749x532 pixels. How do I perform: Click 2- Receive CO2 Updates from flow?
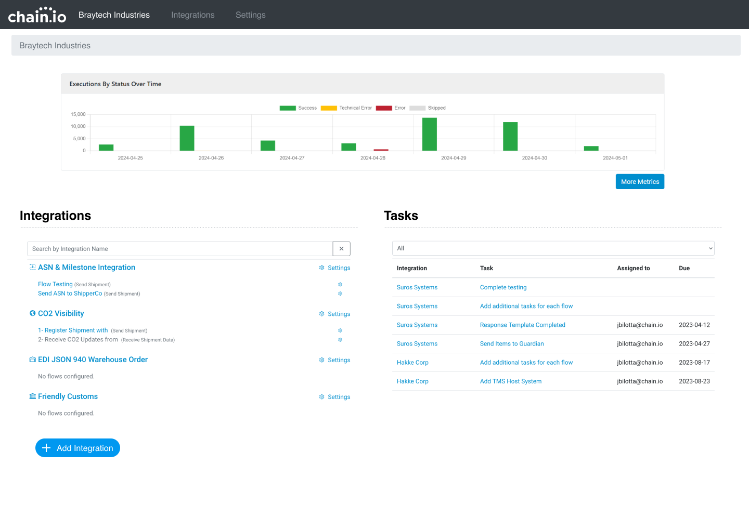[x=78, y=340]
